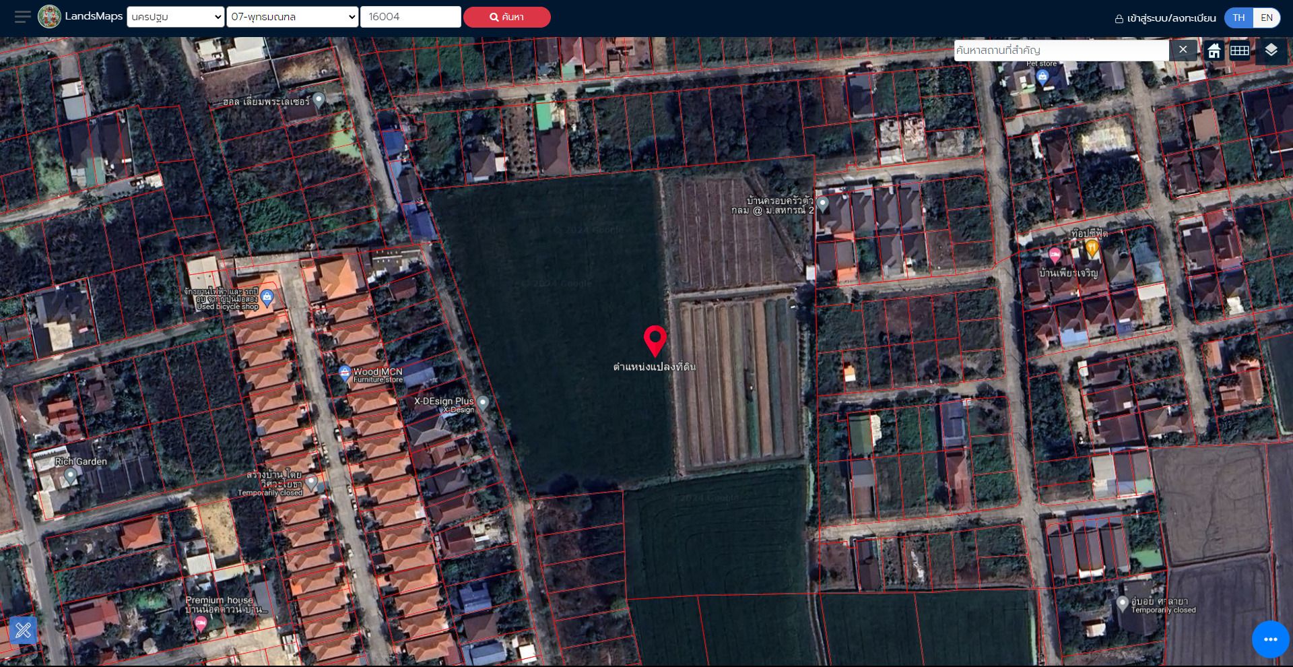Click the X-DEsign Plus map marker

click(x=482, y=404)
